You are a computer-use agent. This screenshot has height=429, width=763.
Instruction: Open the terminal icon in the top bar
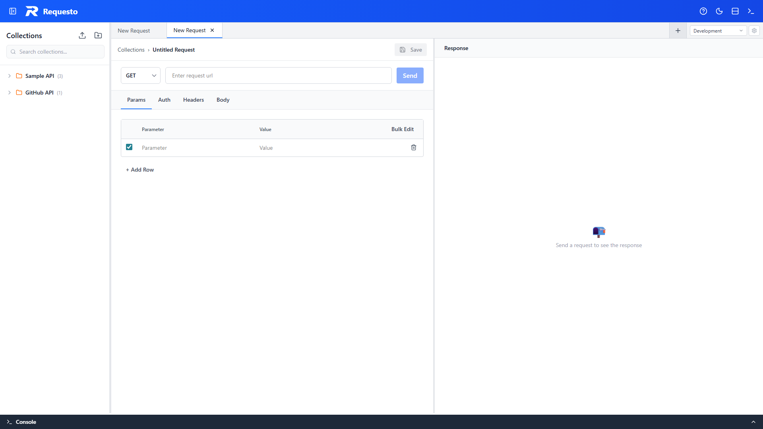(x=751, y=11)
